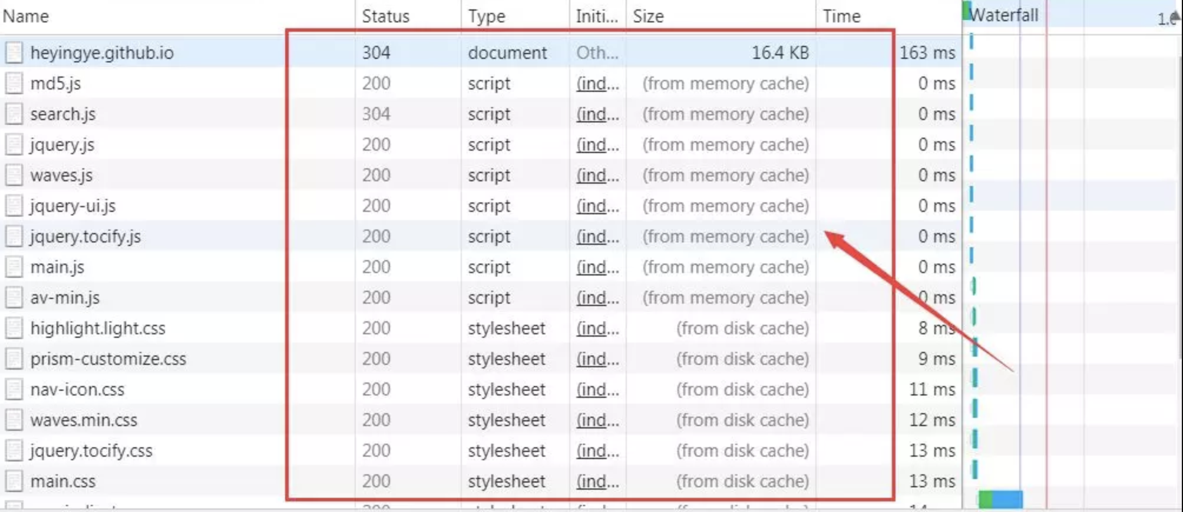Click the file icon beside highlight.light.css
The width and height of the screenshot is (1183, 512).
click(14, 328)
